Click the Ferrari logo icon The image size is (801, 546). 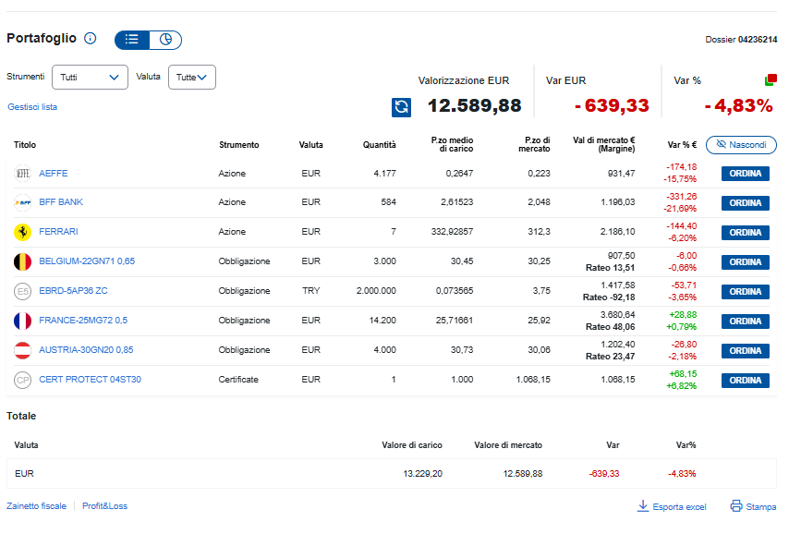click(22, 232)
